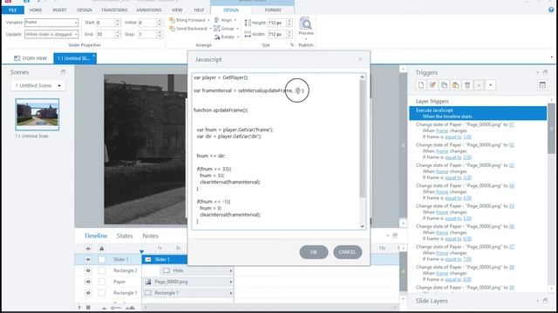Image resolution: width=558 pixels, height=313 pixels.
Task: Switch to the States tab
Action: [x=125, y=236]
